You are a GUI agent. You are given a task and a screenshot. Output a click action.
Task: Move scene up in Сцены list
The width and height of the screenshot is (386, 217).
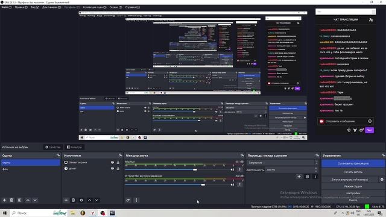pos(28,200)
